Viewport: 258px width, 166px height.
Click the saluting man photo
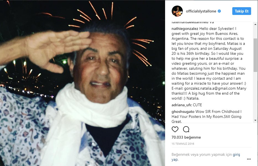pyautogui.click(x=82, y=83)
